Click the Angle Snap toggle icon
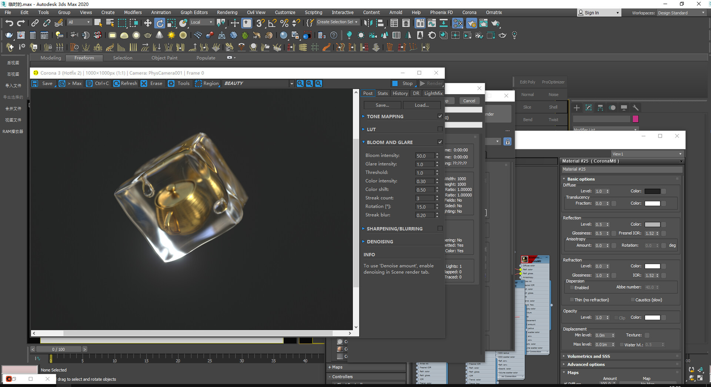 [272, 23]
